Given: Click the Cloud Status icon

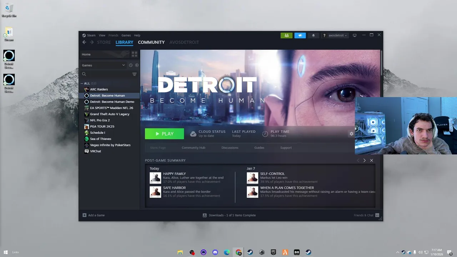Looking at the screenshot, I should 193,134.
